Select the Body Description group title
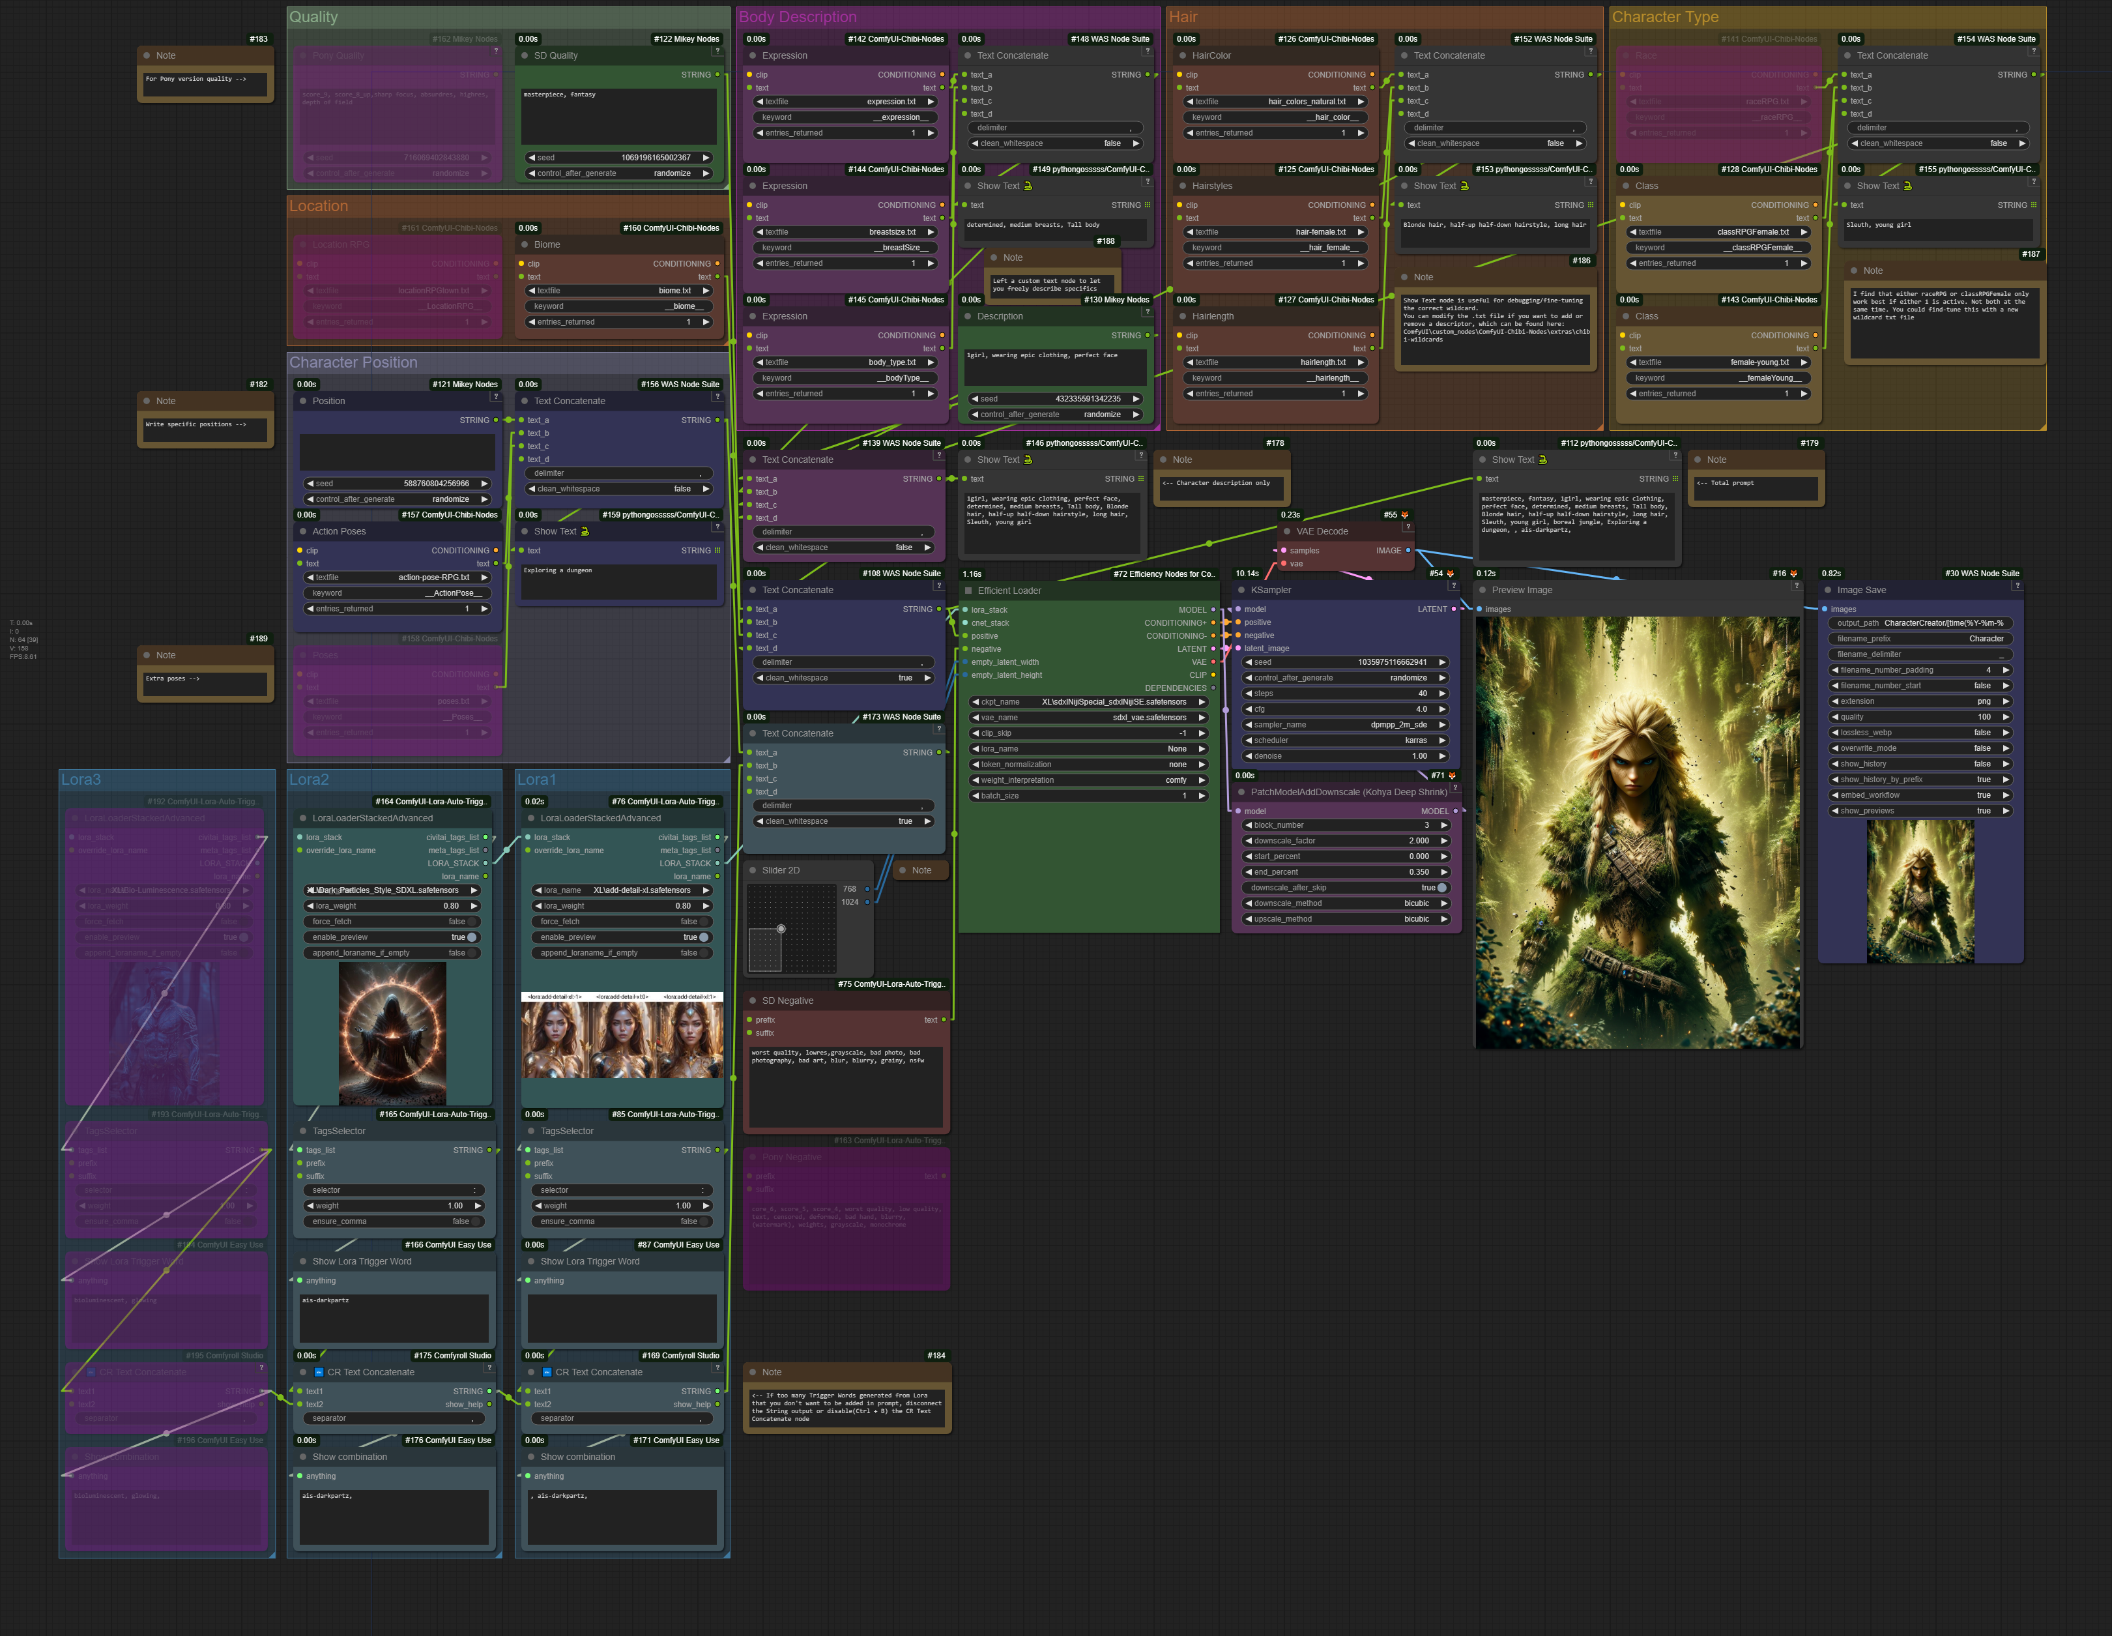 pyautogui.click(x=798, y=18)
